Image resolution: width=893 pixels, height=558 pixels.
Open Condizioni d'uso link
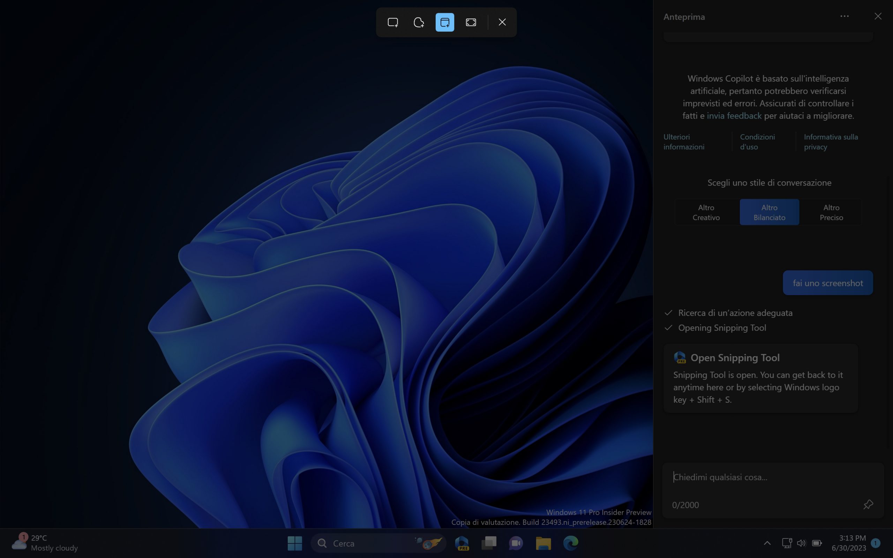click(757, 142)
